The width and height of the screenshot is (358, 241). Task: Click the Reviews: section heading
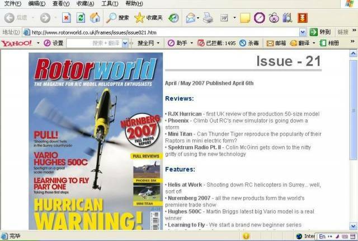[179, 98]
